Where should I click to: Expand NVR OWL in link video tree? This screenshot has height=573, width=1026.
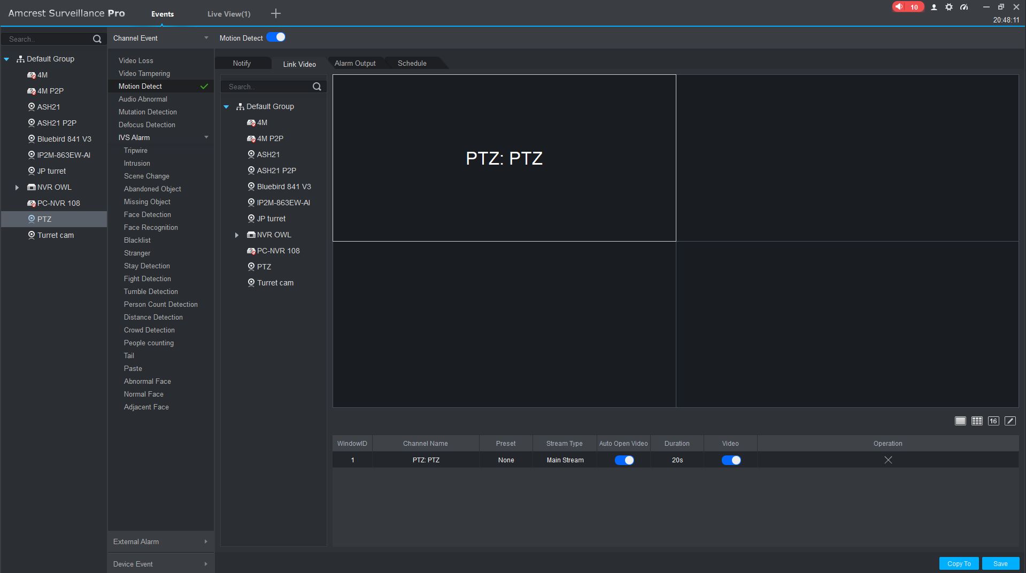236,235
